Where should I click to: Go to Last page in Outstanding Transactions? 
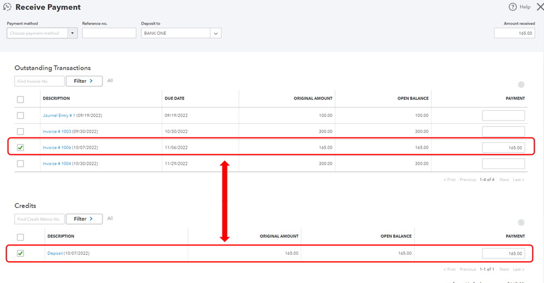519,179
